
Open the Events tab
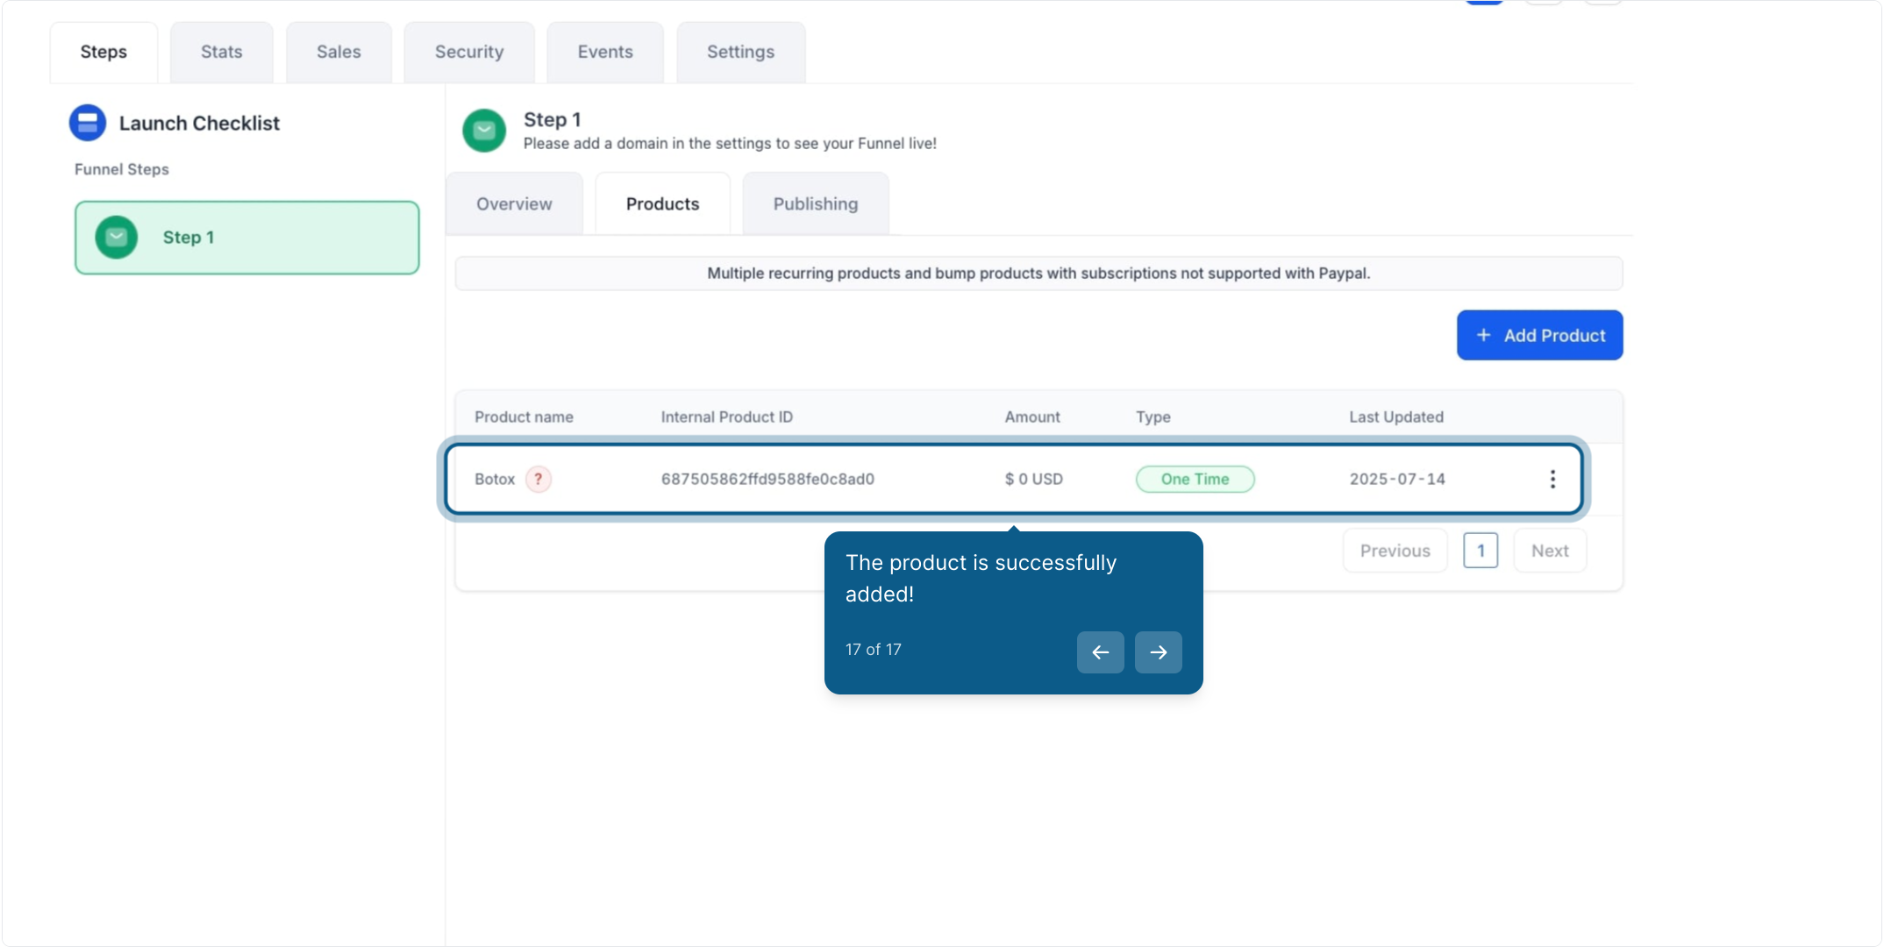(x=605, y=52)
